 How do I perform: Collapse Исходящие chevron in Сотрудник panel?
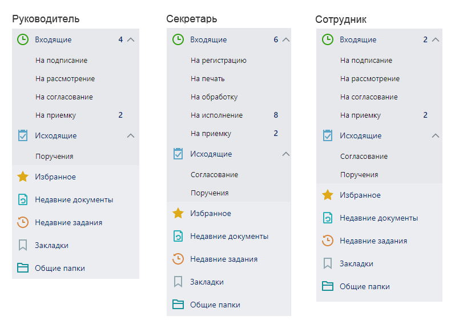coord(436,135)
